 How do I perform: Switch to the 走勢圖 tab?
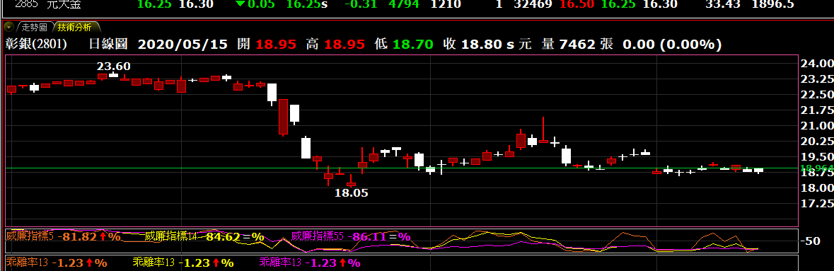click(x=35, y=27)
